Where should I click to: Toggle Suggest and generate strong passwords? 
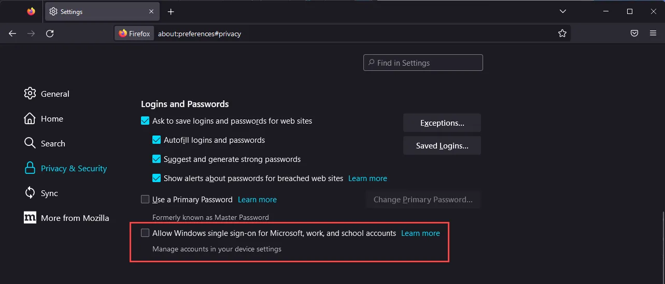point(157,159)
